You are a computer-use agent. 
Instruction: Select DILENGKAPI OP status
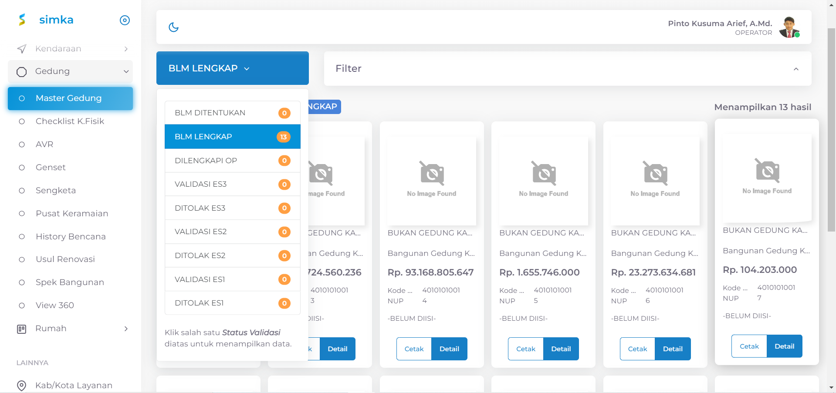click(x=233, y=161)
